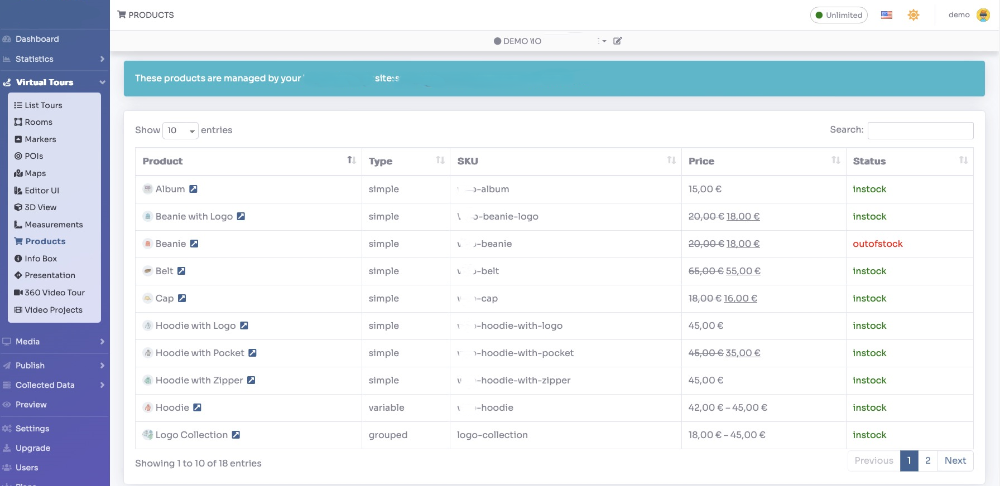This screenshot has height=486, width=1000.
Task: Sort table by Product column
Action: coord(248,161)
